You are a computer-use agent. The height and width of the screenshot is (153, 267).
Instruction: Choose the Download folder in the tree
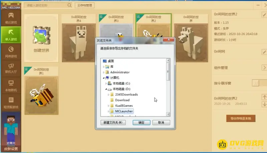tap(122, 100)
